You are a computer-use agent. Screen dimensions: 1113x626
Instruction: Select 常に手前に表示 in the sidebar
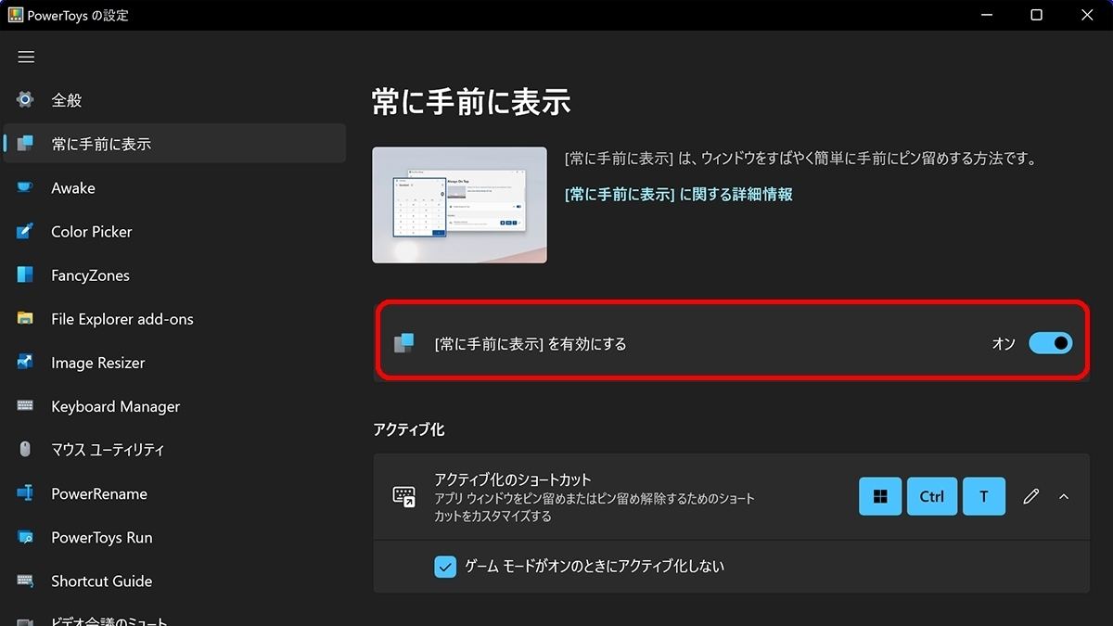click(174, 144)
